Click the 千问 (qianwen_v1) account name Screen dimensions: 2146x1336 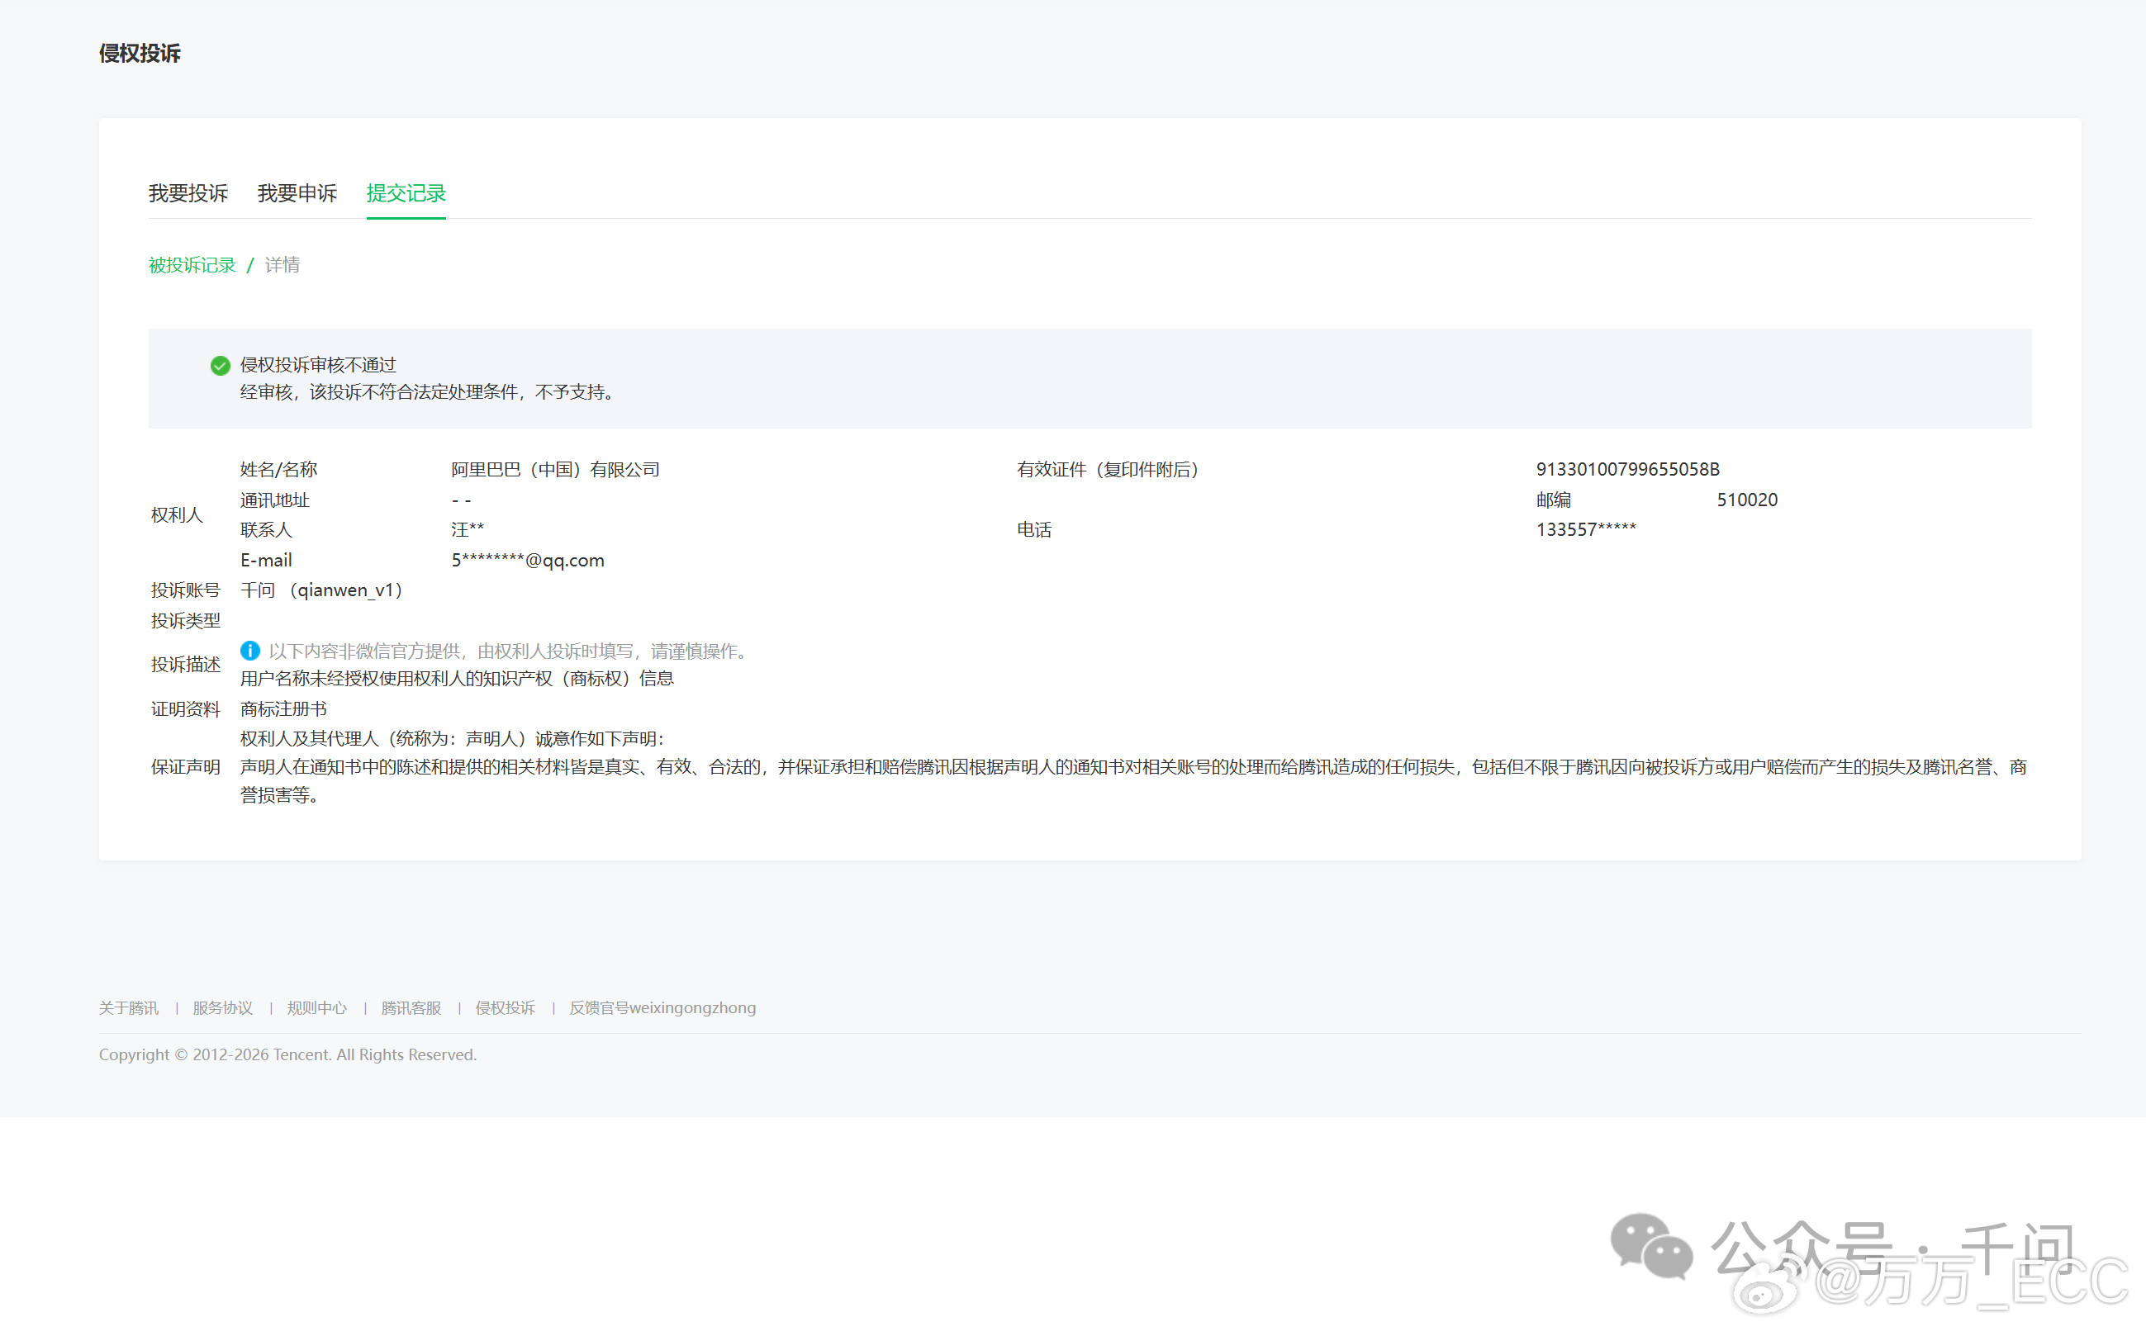click(x=321, y=590)
